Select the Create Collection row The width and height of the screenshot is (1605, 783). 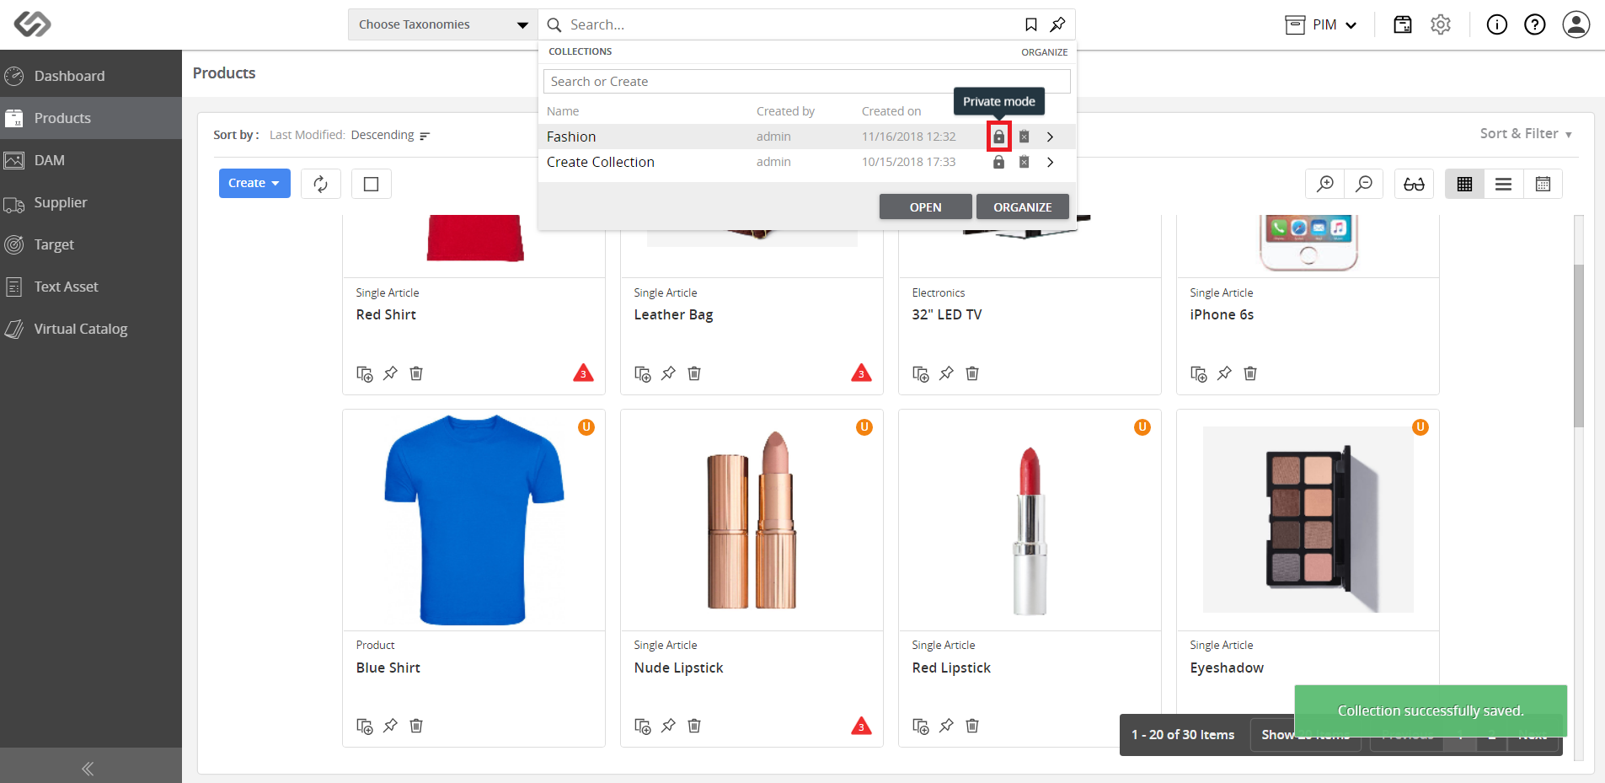807,162
